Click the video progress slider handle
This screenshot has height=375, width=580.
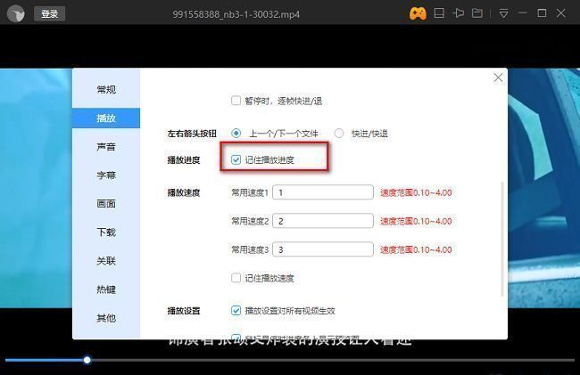click(87, 360)
